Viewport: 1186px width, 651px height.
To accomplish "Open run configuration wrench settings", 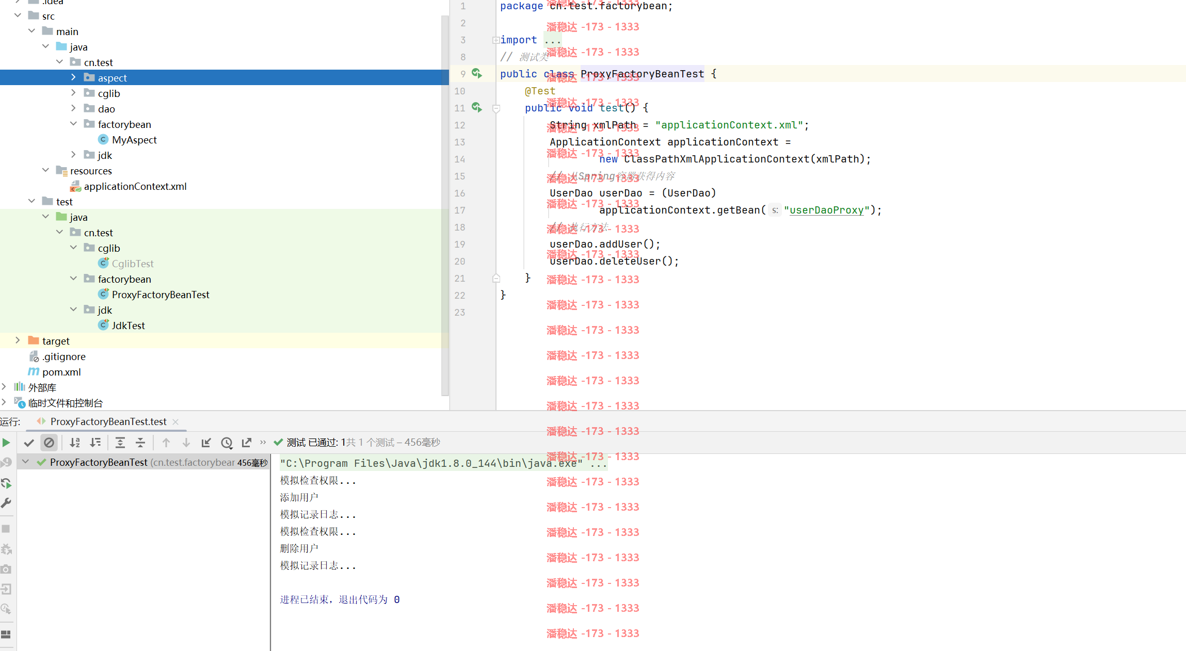I will pos(6,503).
